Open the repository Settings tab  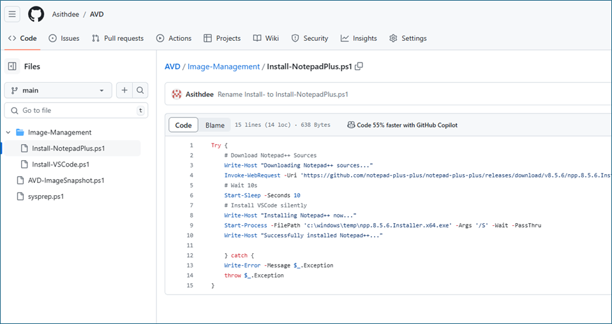[x=408, y=38]
